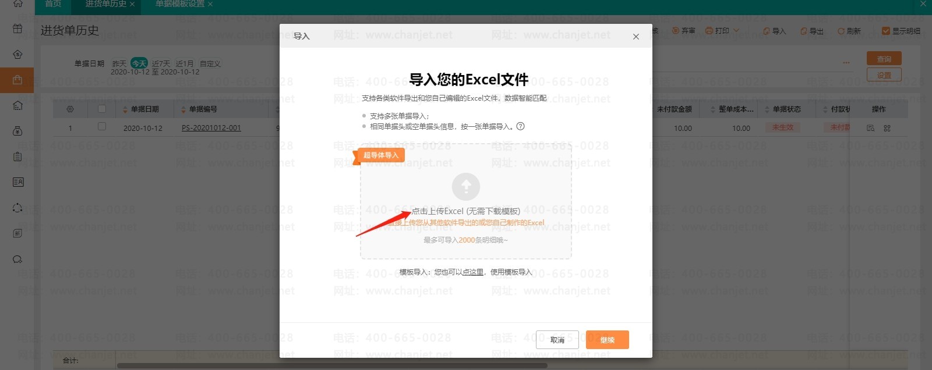Open the 点这里 template import link
932x370 pixels.
point(472,272)
